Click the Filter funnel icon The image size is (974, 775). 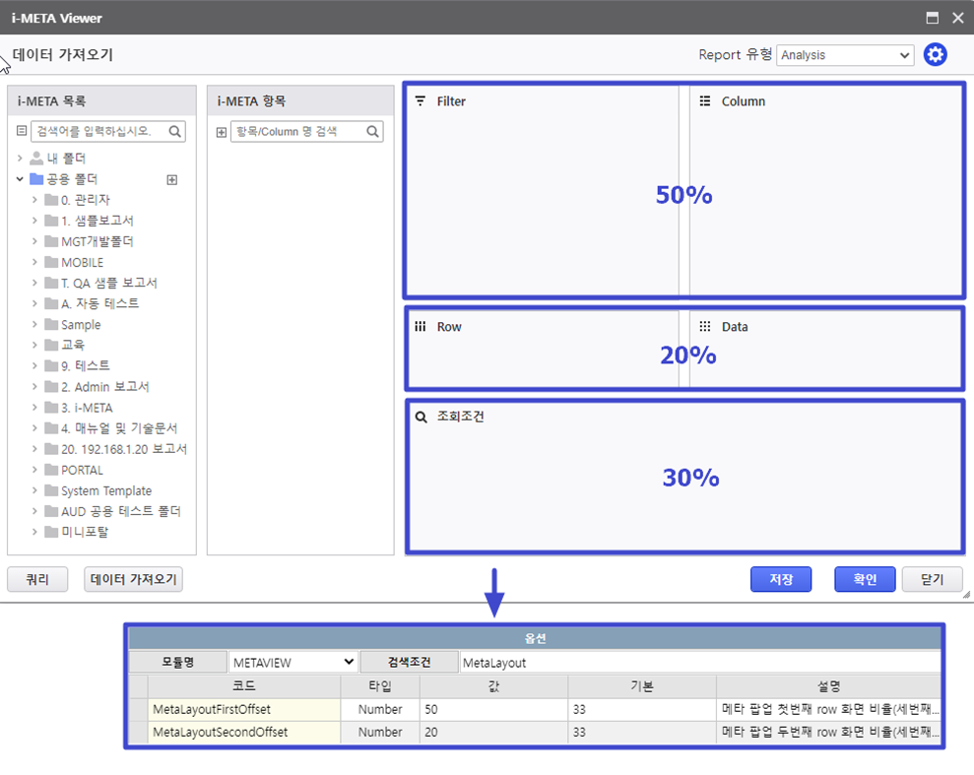pyautogui.click(x=421, y=101)
